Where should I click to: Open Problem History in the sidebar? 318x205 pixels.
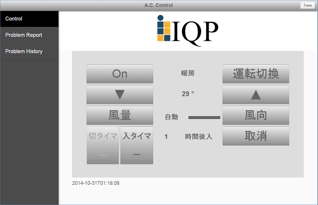coord(29,52)
